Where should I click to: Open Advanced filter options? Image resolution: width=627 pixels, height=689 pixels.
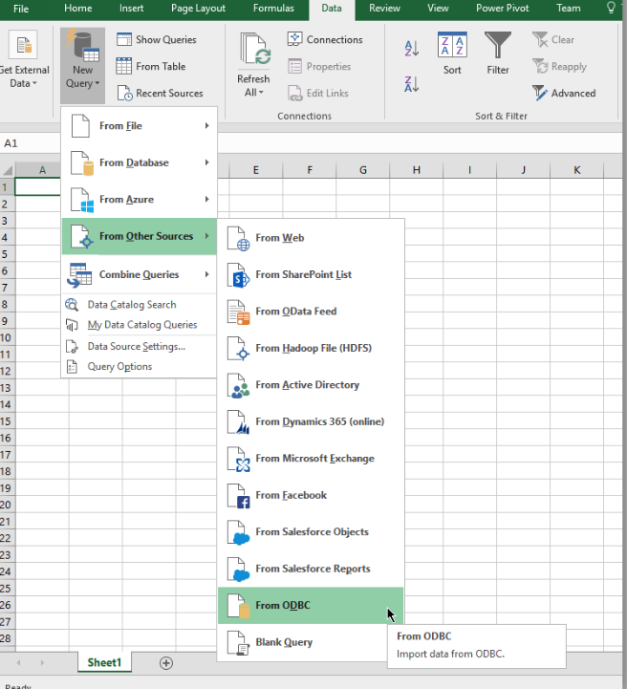(564, 93)
